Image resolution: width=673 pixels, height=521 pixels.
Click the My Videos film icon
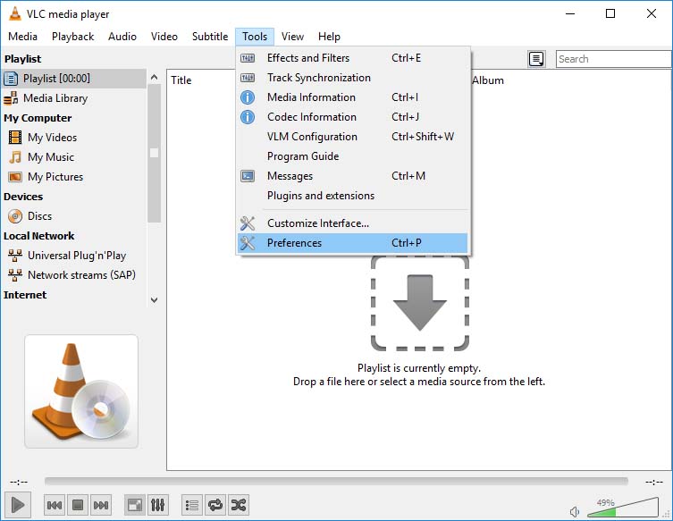15,138
